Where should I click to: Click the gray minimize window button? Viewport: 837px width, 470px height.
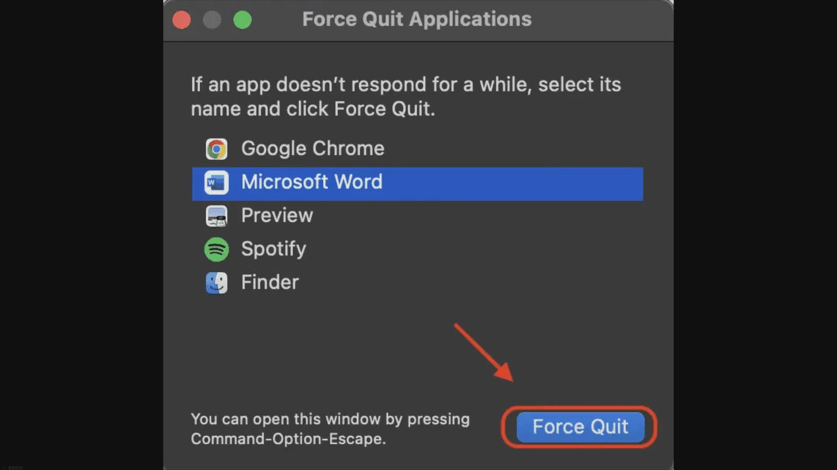click(212, 20)
